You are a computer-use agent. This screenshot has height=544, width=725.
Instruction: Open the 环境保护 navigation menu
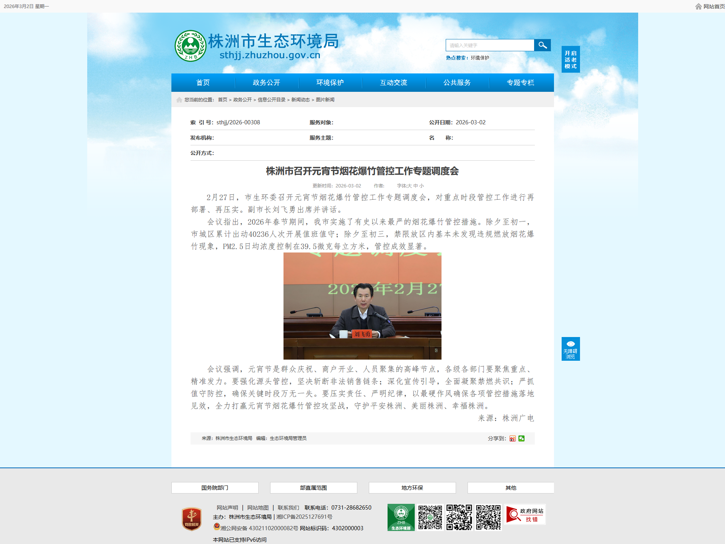(330, 83)
